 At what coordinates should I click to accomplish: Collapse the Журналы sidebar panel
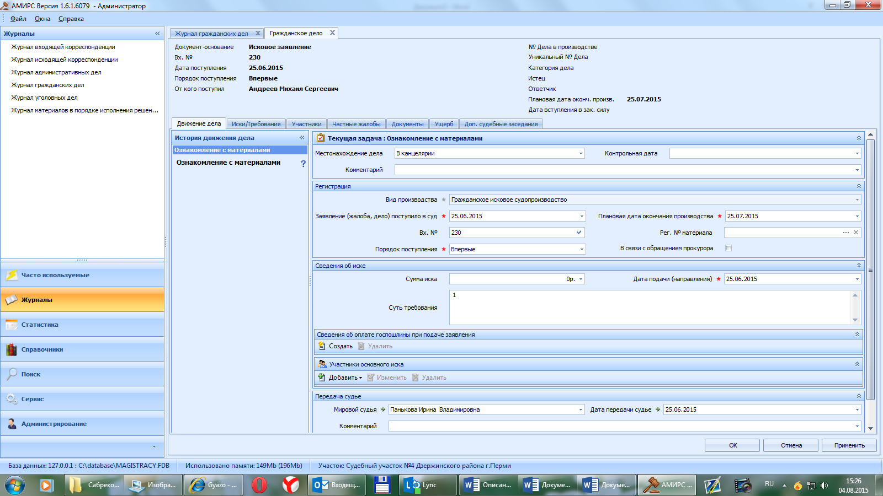pos(157,34)
